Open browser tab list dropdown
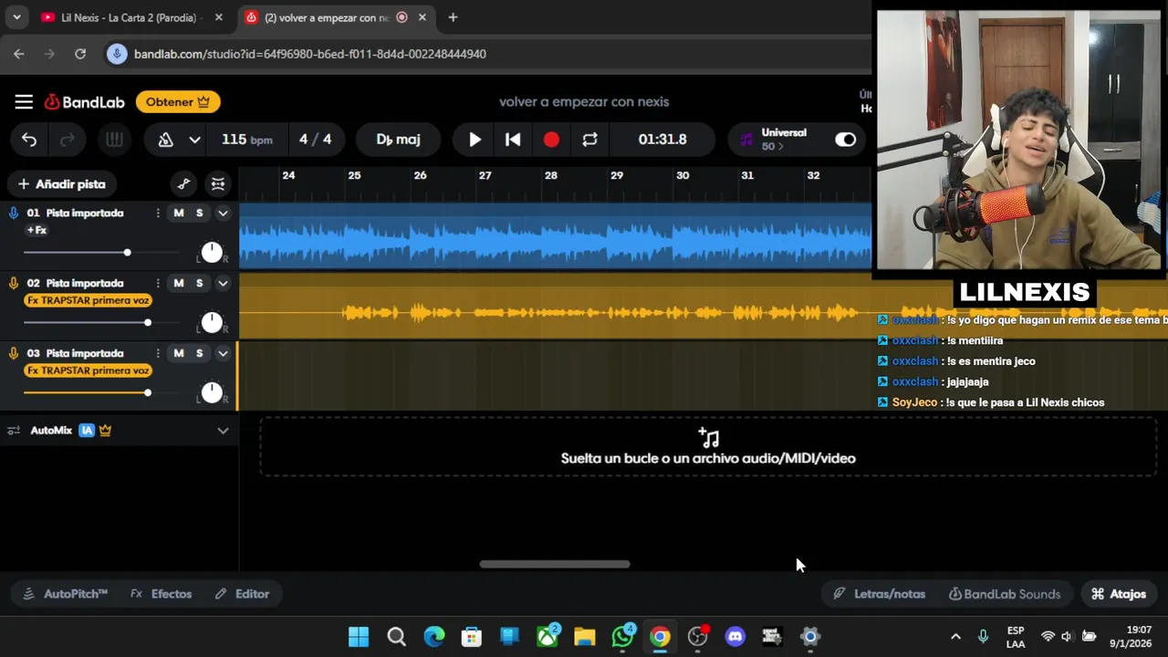 click(16, 17)
